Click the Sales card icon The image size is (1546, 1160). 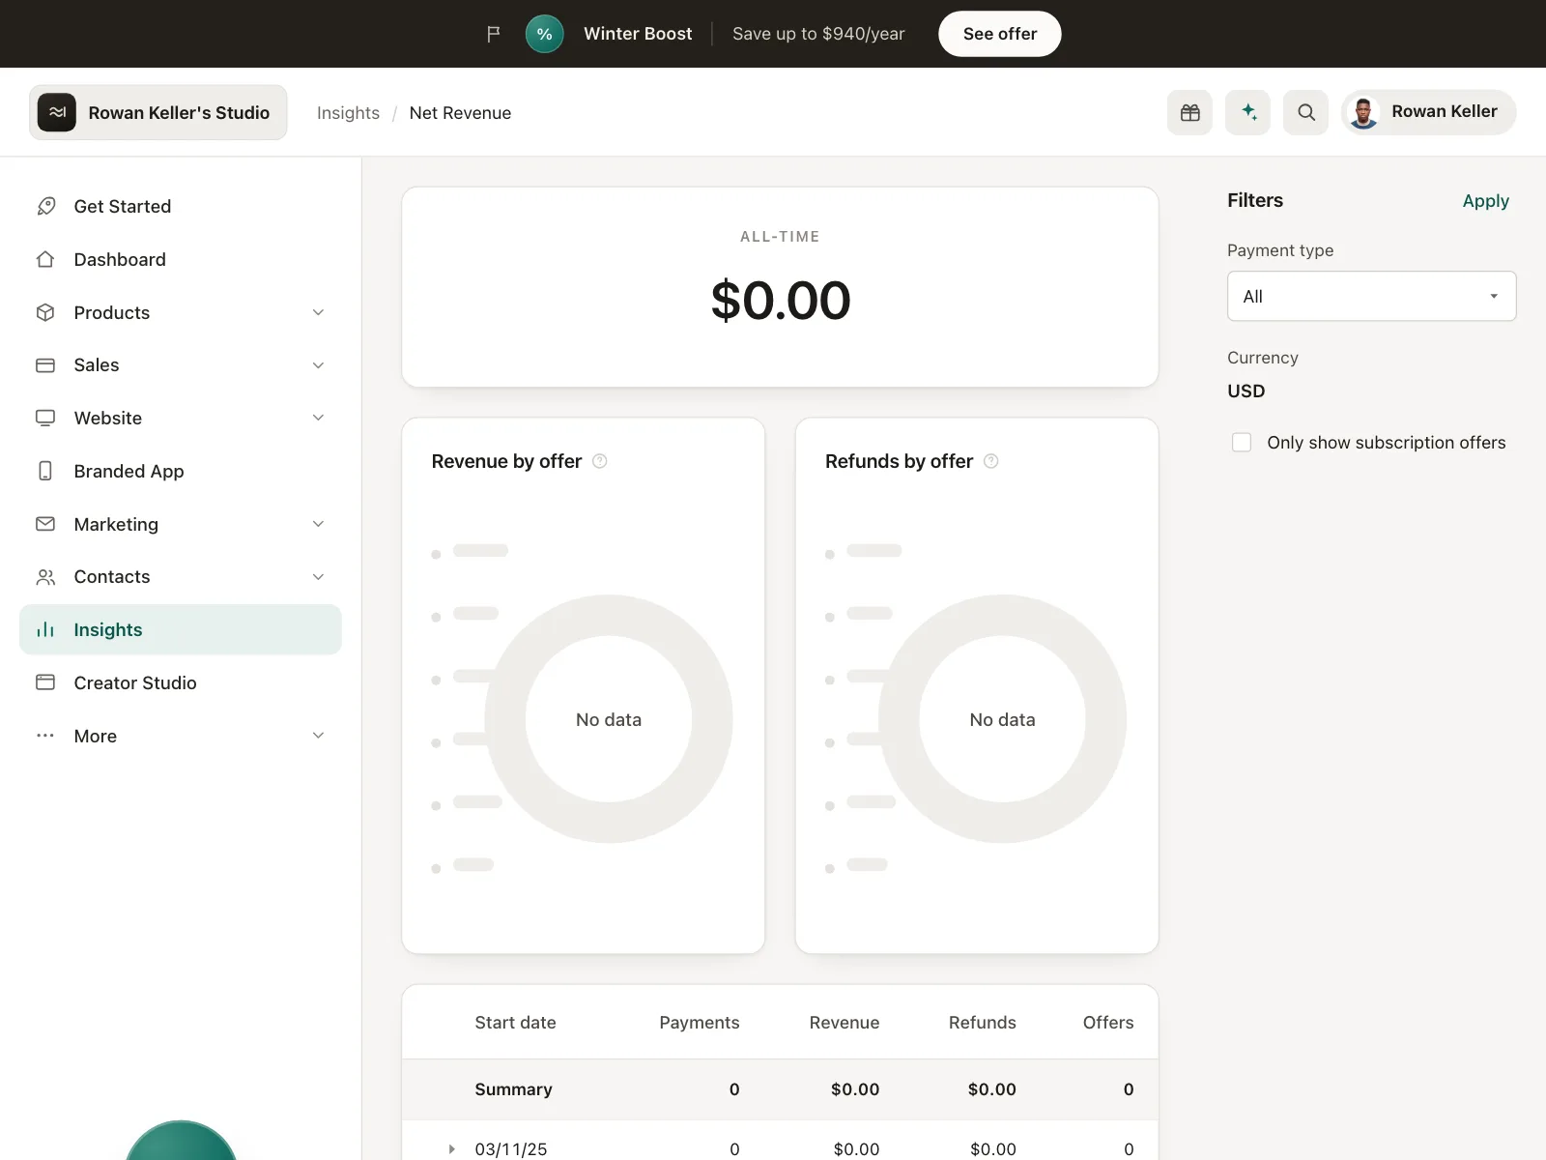45,365
